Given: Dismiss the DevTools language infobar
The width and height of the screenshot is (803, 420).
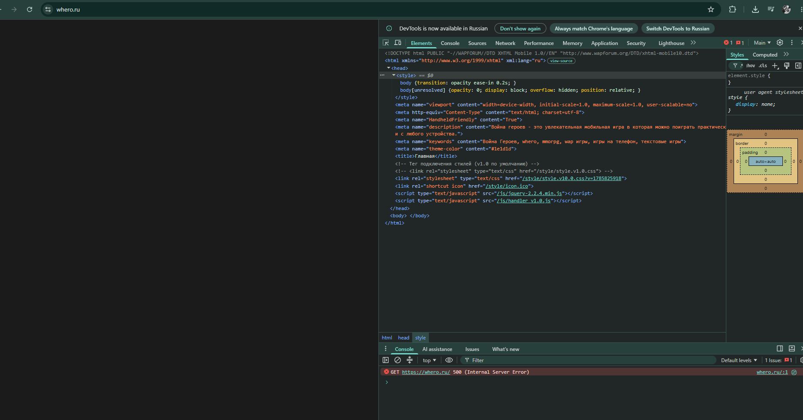Looking at the screenshot, I should click(800, 28).
